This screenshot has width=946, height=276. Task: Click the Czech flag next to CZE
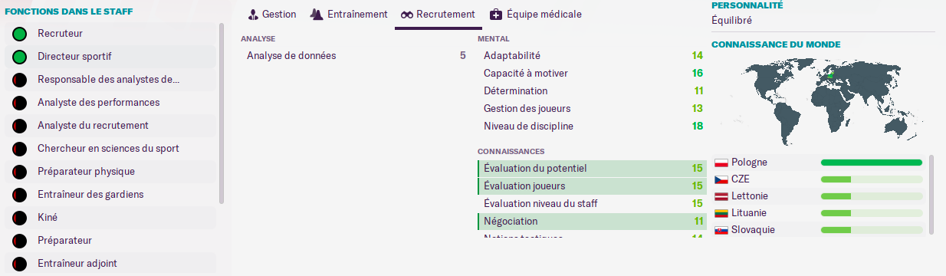(x=721, y=179)
